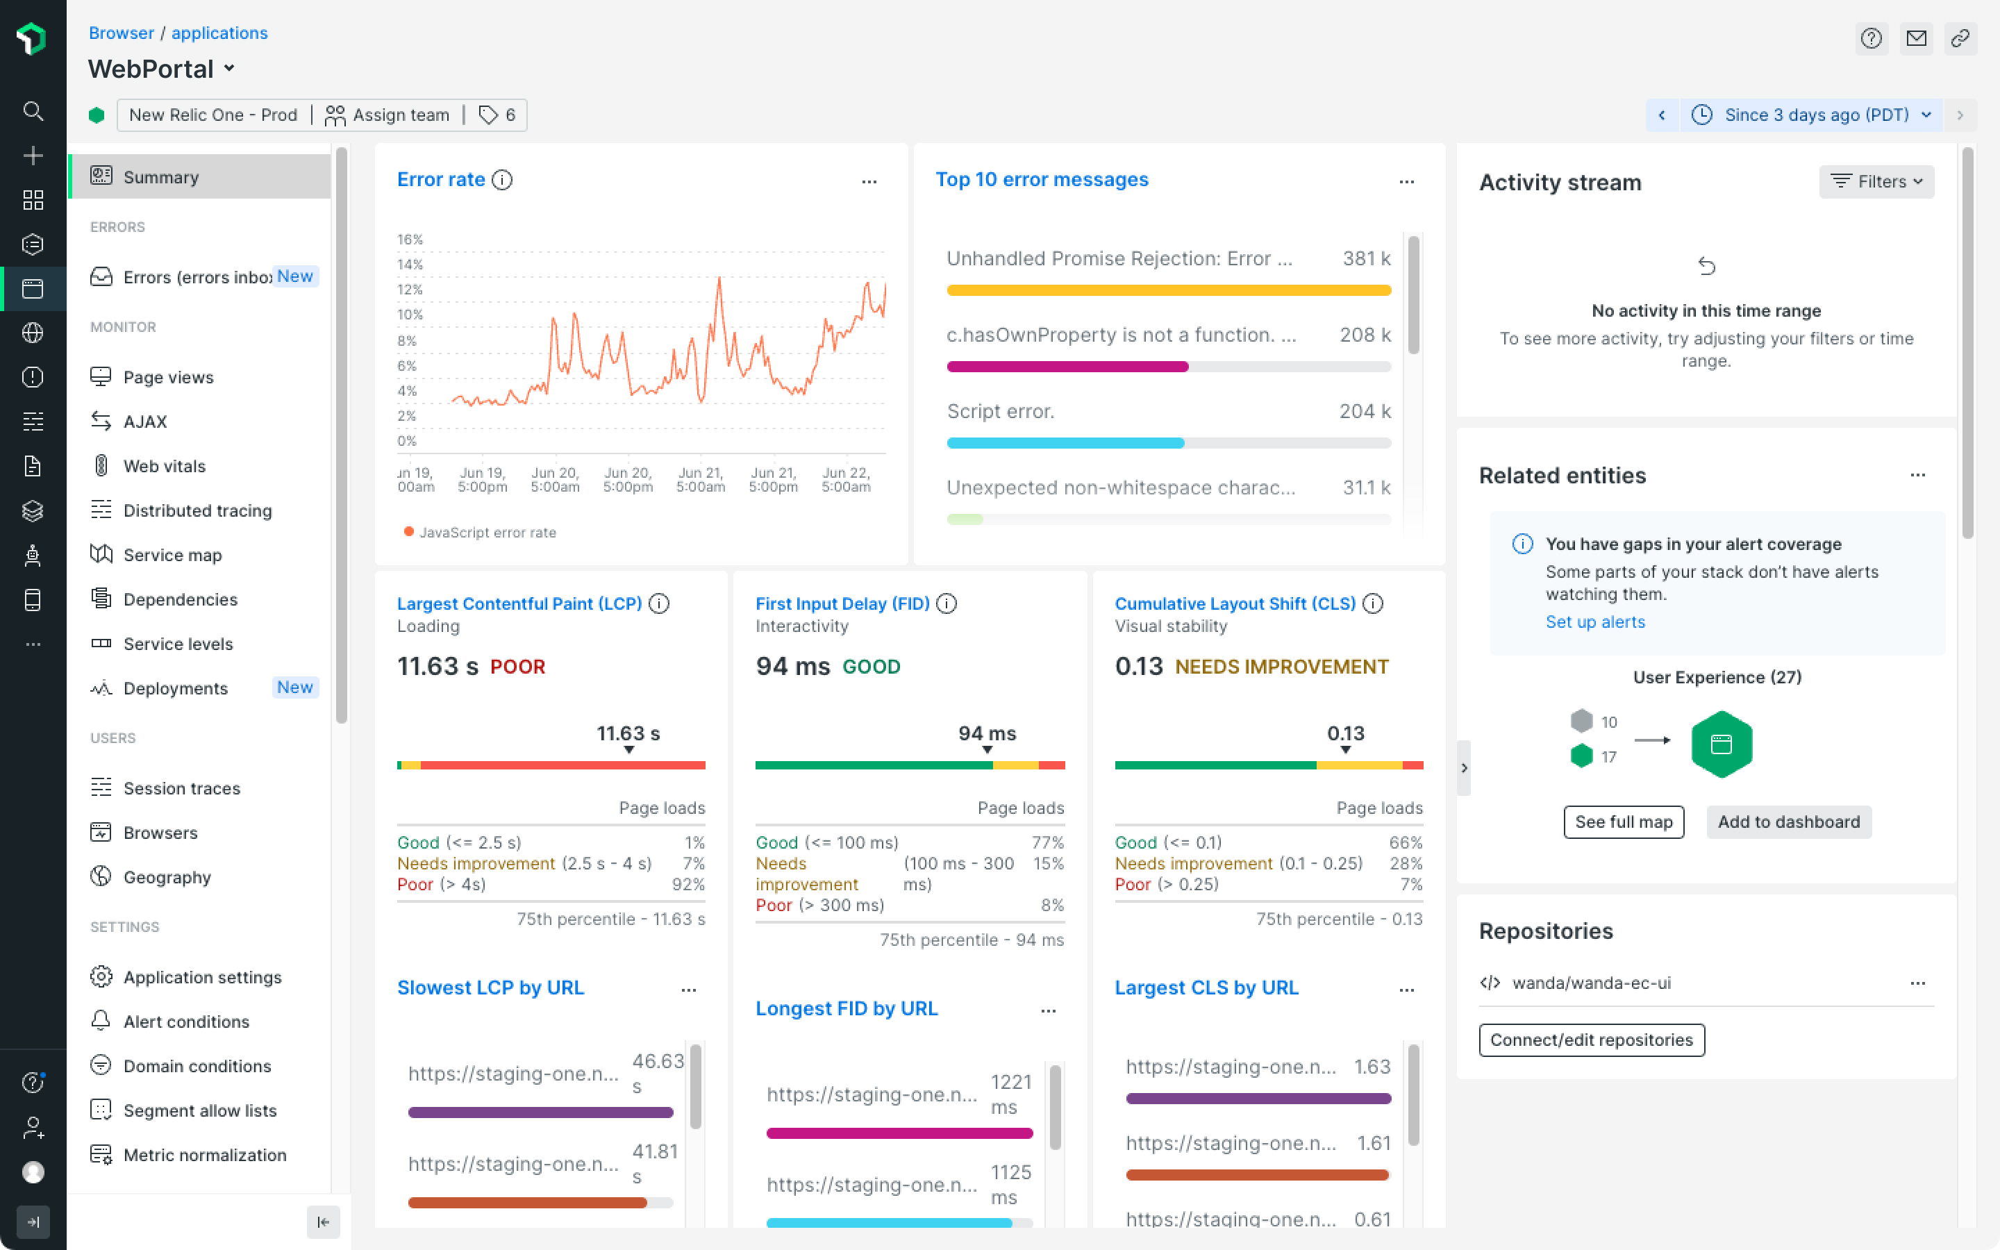
Task: Collapse the sidebar navigation using arrow icon
Action: (323, 1222)
